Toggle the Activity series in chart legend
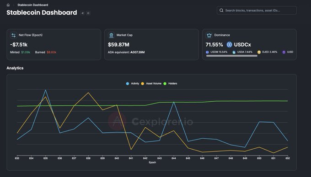This screenshot has height=177, width=311. click(133, 83)
